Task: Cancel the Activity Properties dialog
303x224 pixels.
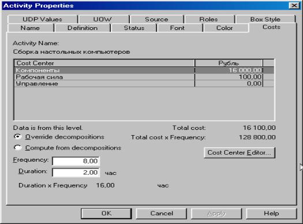Action: click(x=162, y=214)
